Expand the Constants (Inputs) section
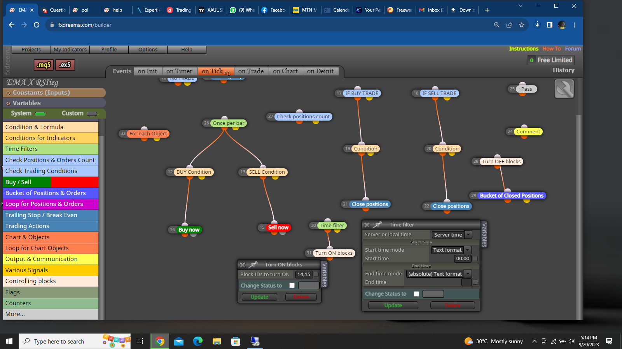This screenshot has height=349, width=622. [54, 93]
